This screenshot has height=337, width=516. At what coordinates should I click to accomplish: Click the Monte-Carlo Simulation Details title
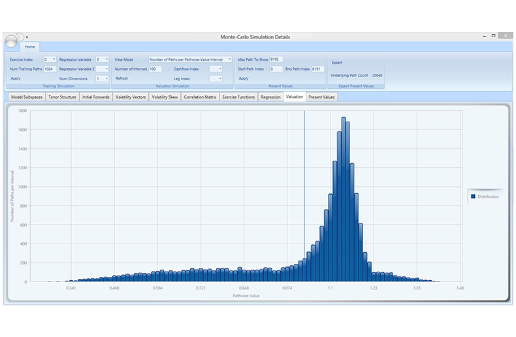pos(255,37)
